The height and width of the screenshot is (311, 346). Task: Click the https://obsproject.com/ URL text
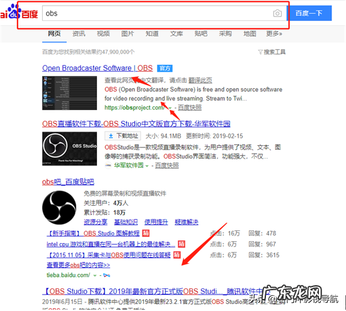[134, 108]
